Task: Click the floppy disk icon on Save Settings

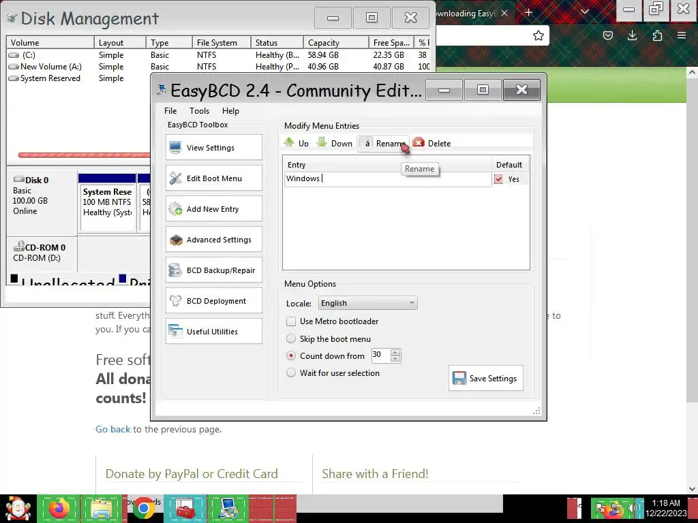Action: (459, 378)
